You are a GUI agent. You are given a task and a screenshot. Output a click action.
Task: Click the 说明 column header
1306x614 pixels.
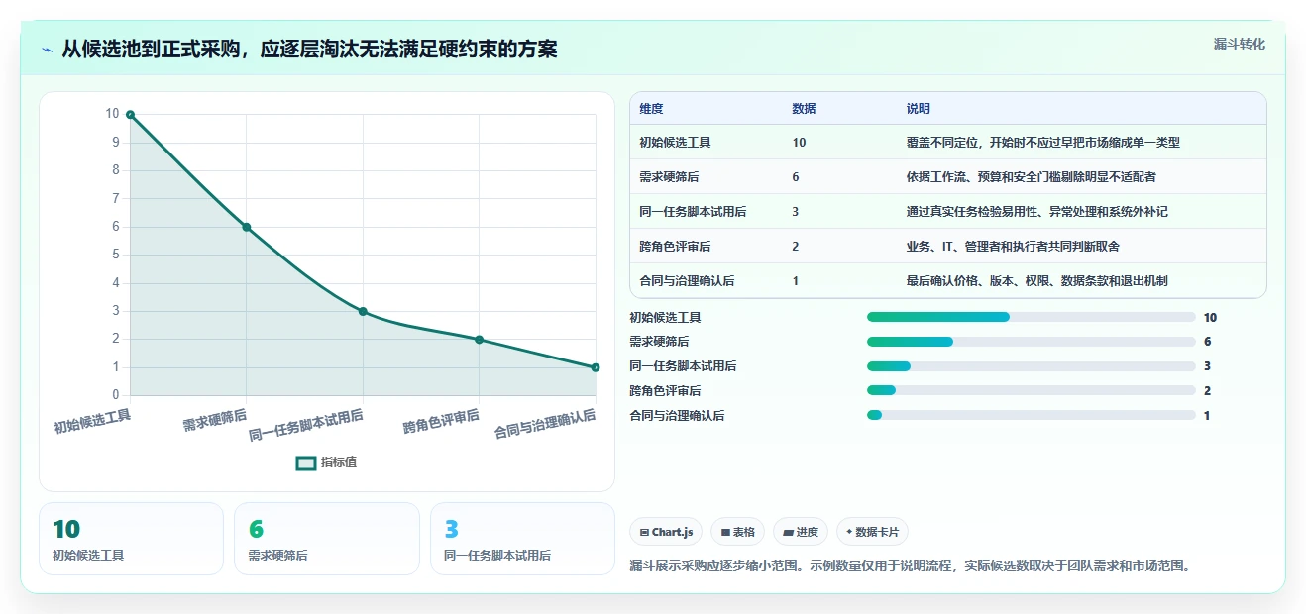(918, 109)
